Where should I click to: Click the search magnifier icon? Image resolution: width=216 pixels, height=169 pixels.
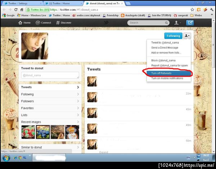point(166,23)
